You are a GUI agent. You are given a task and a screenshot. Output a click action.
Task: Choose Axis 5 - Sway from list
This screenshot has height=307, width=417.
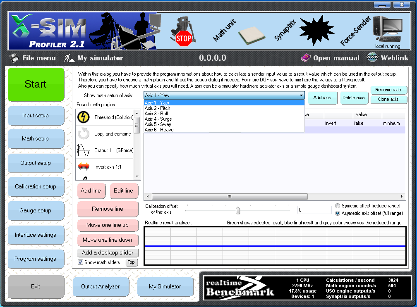[224, 124]
